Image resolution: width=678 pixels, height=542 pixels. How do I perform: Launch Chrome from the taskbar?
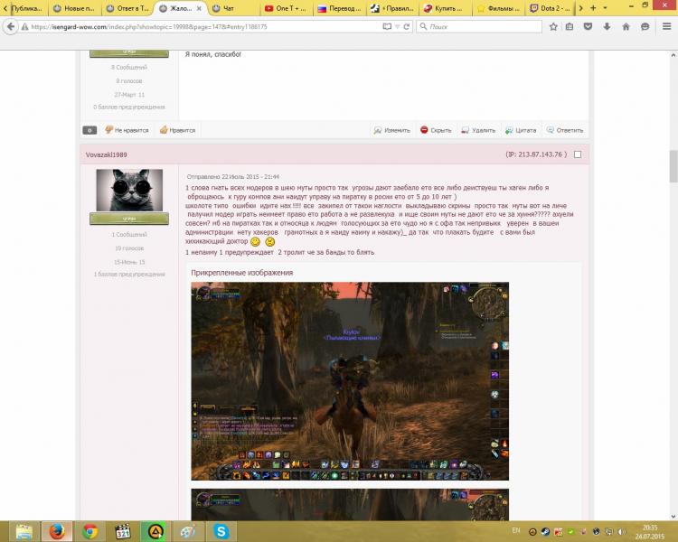click(89, 531)
